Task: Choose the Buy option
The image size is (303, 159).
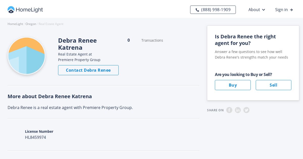Action: coord(233,85)
